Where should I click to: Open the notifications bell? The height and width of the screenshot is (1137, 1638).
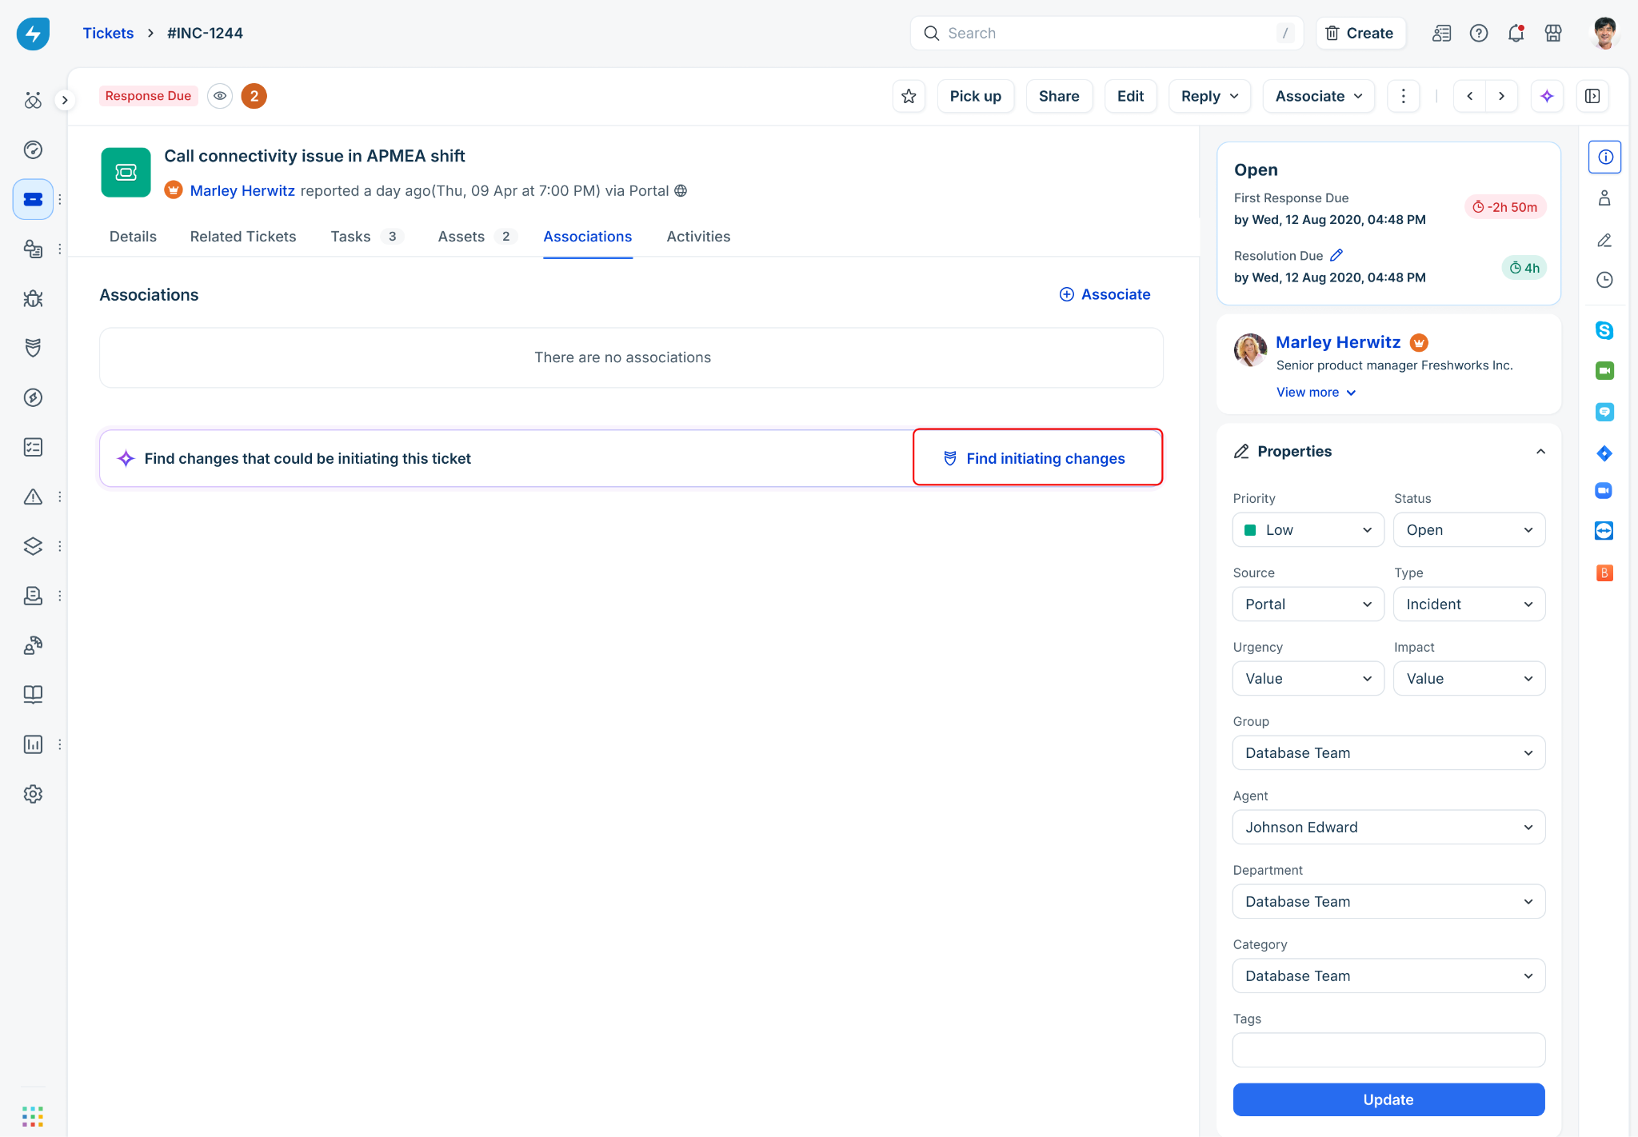(x=1516, y=33)
